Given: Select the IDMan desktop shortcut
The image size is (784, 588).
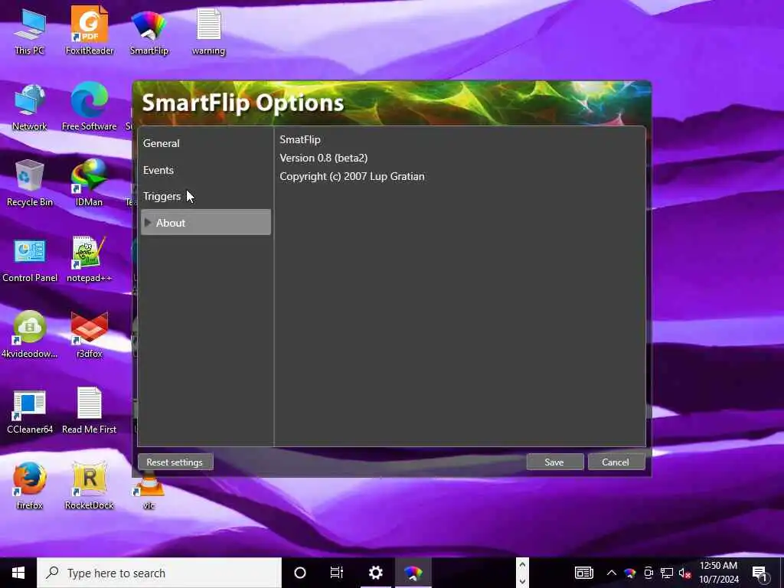Looking at the screenshot, I should coord(89,183).
